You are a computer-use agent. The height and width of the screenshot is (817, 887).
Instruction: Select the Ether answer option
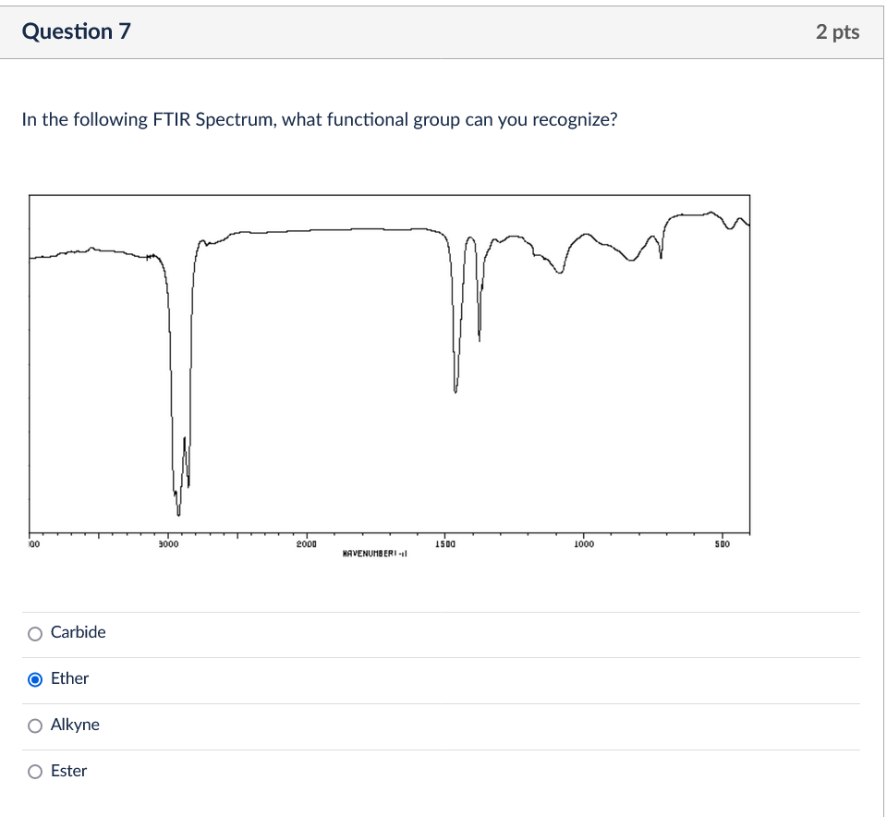35,678
